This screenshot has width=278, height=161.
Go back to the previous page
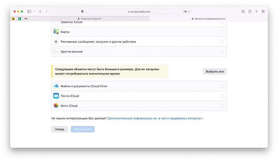(40, 11)
